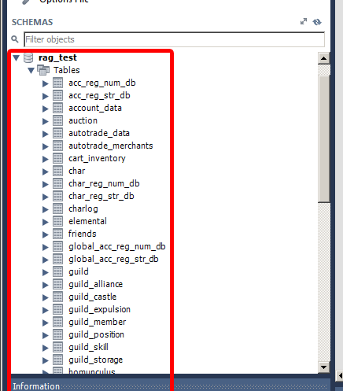This screenshot has height=391, width=343.
Task: Select the guild_member table name
Action: pos(98,322)
